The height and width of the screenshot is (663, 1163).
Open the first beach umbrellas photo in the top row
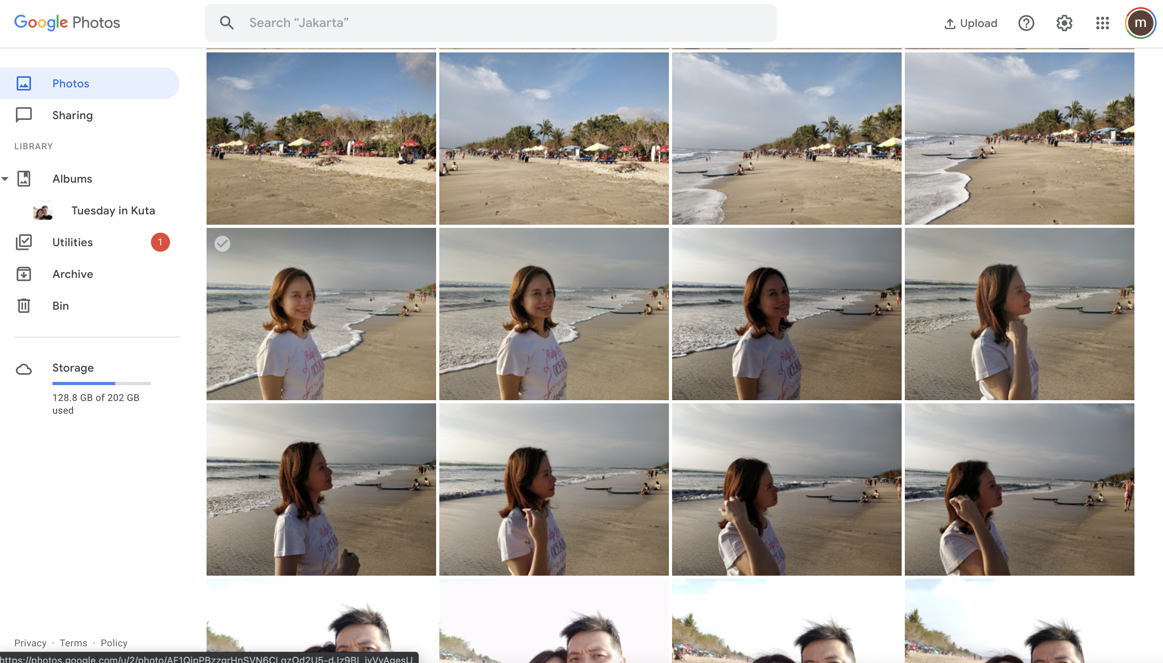[x=321, y=139]
